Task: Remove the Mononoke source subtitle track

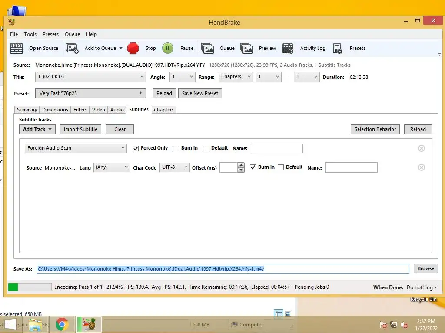Action: click(422, 167)
